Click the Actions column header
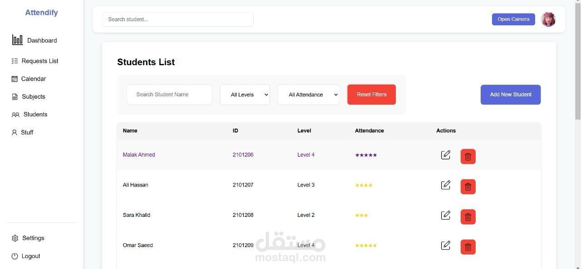Viewport: 581px width, 269px height. click(446, 130)
